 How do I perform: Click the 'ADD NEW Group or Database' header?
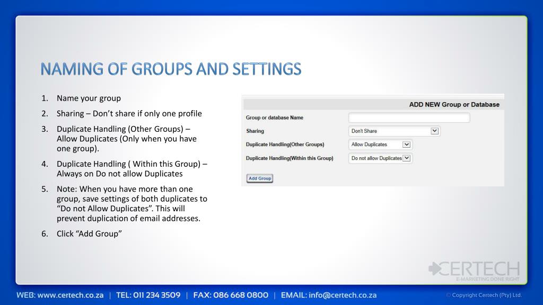(454, 104)
